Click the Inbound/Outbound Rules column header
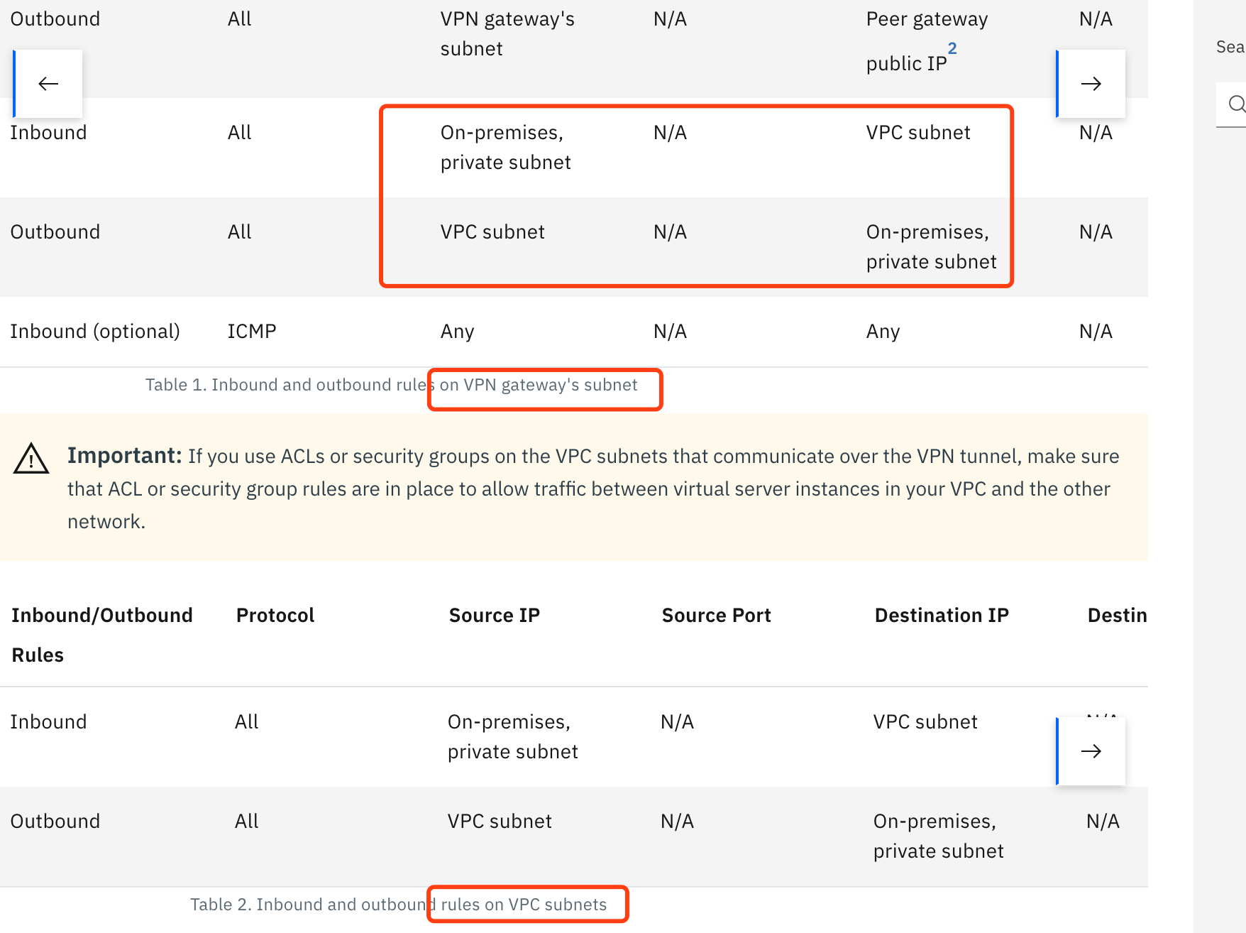Viewport: 1246px width, 933px height. [101, 634]
